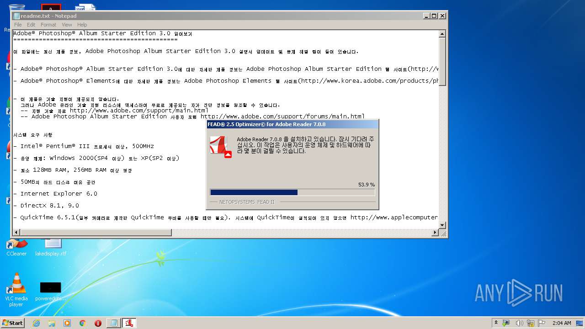Viewport: 585px width, 329px height.
Task: Click the vertical scrollbar thumb in Notepad
Action: coord(442,61)
